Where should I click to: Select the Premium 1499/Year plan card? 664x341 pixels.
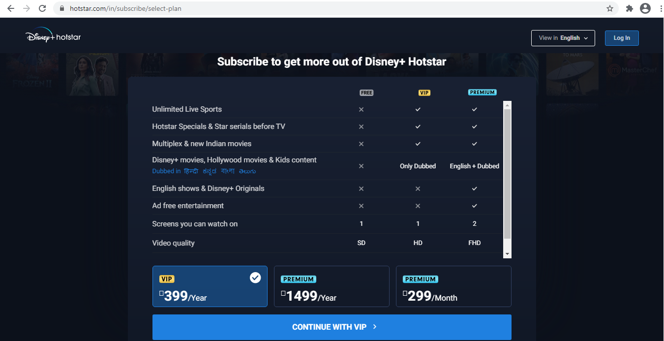332,286
